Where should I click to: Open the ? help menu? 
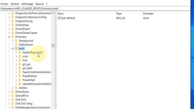coord(47,4)
